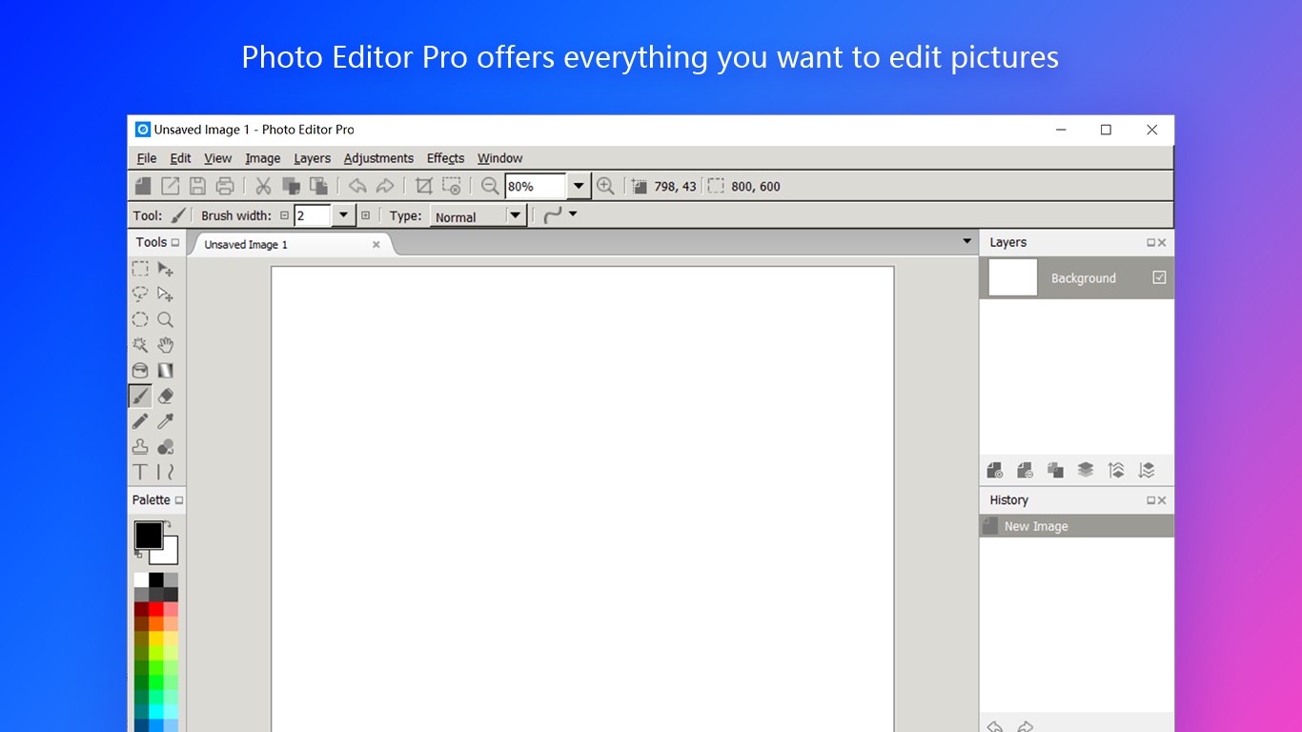Click the Zoom out magnifier icon
The width and height of the screenshot is (1302, 732).
(x=490, y=186)
